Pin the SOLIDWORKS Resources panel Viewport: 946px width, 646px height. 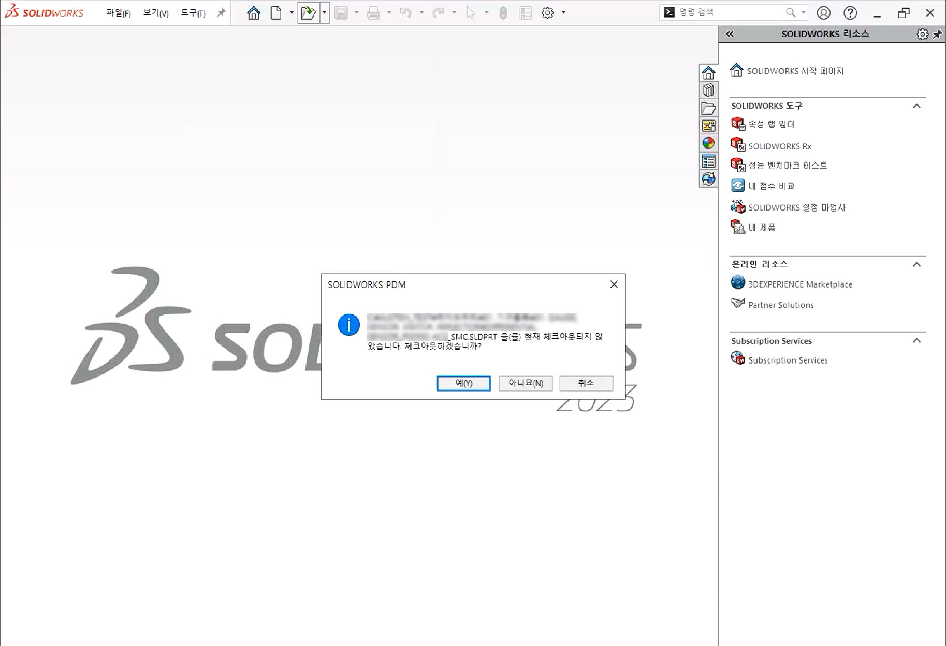coord(937,34)
